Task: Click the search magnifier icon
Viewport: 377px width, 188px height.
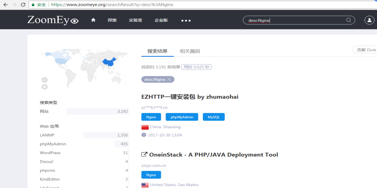Action: point(348,20)
